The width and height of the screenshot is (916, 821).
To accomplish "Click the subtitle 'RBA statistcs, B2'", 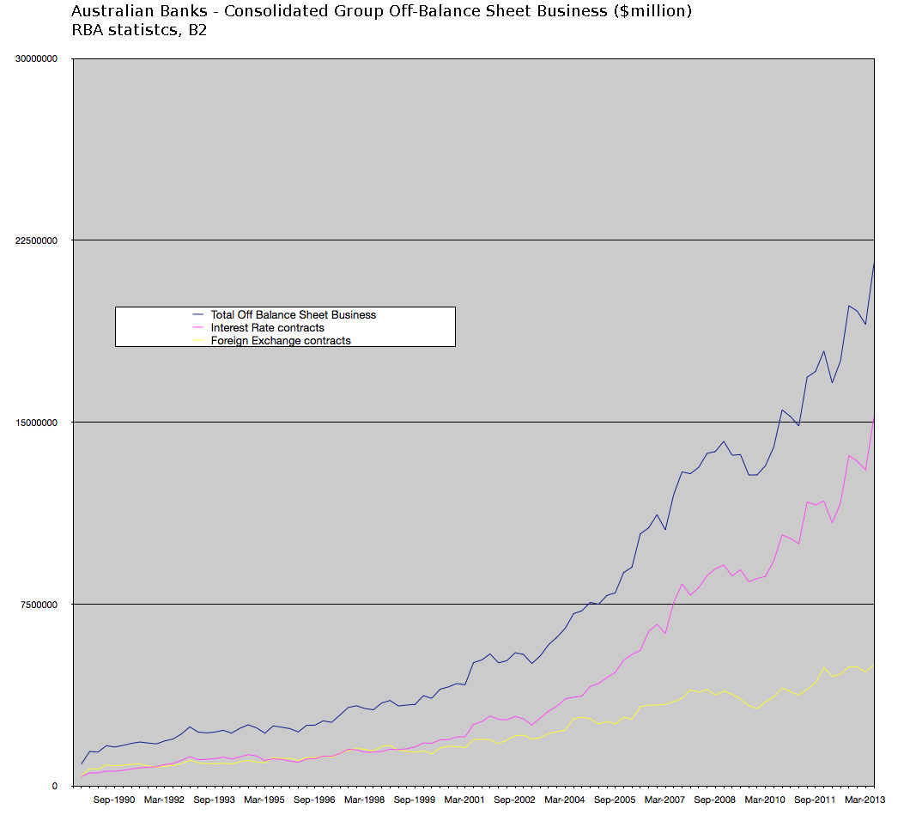I will click(x=138, y=28).
